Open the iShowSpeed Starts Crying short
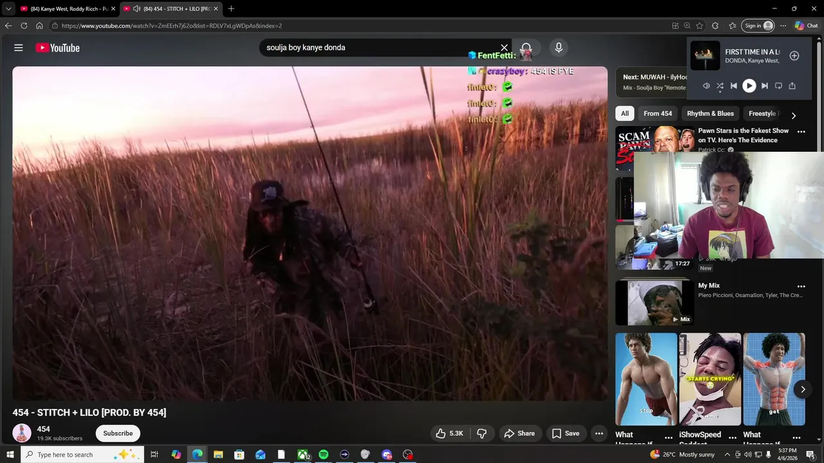The height and width of the screenshot is (463, 824). pos(710,379)
